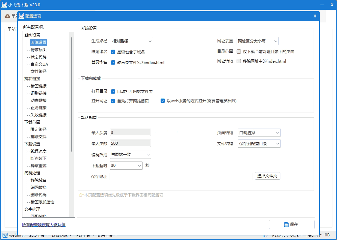The height and width of the screenshot is (240, 337).
Task: Click the 选择文件夹 button
Action: point(267,176)
